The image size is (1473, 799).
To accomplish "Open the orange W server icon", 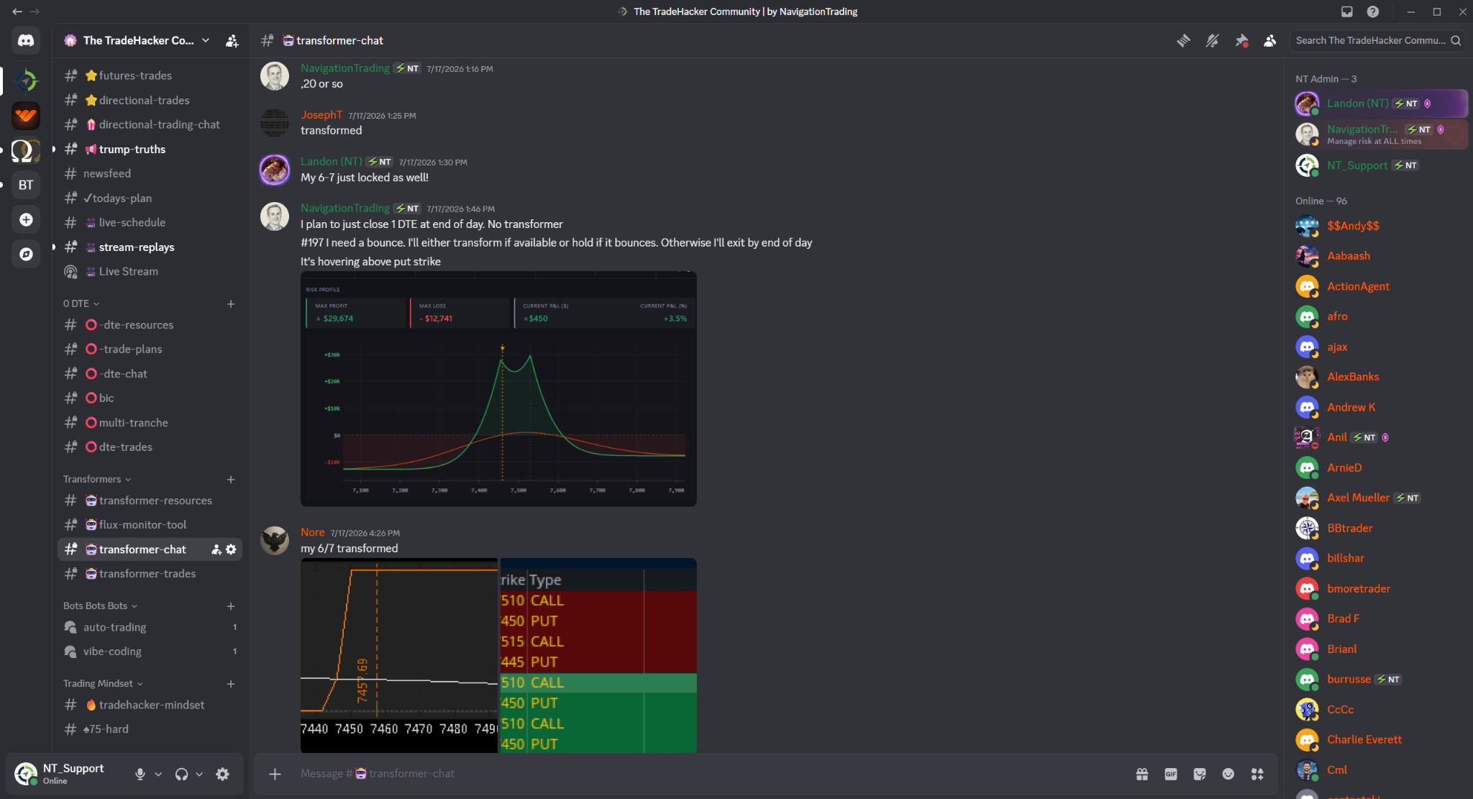I will (26, 116).
